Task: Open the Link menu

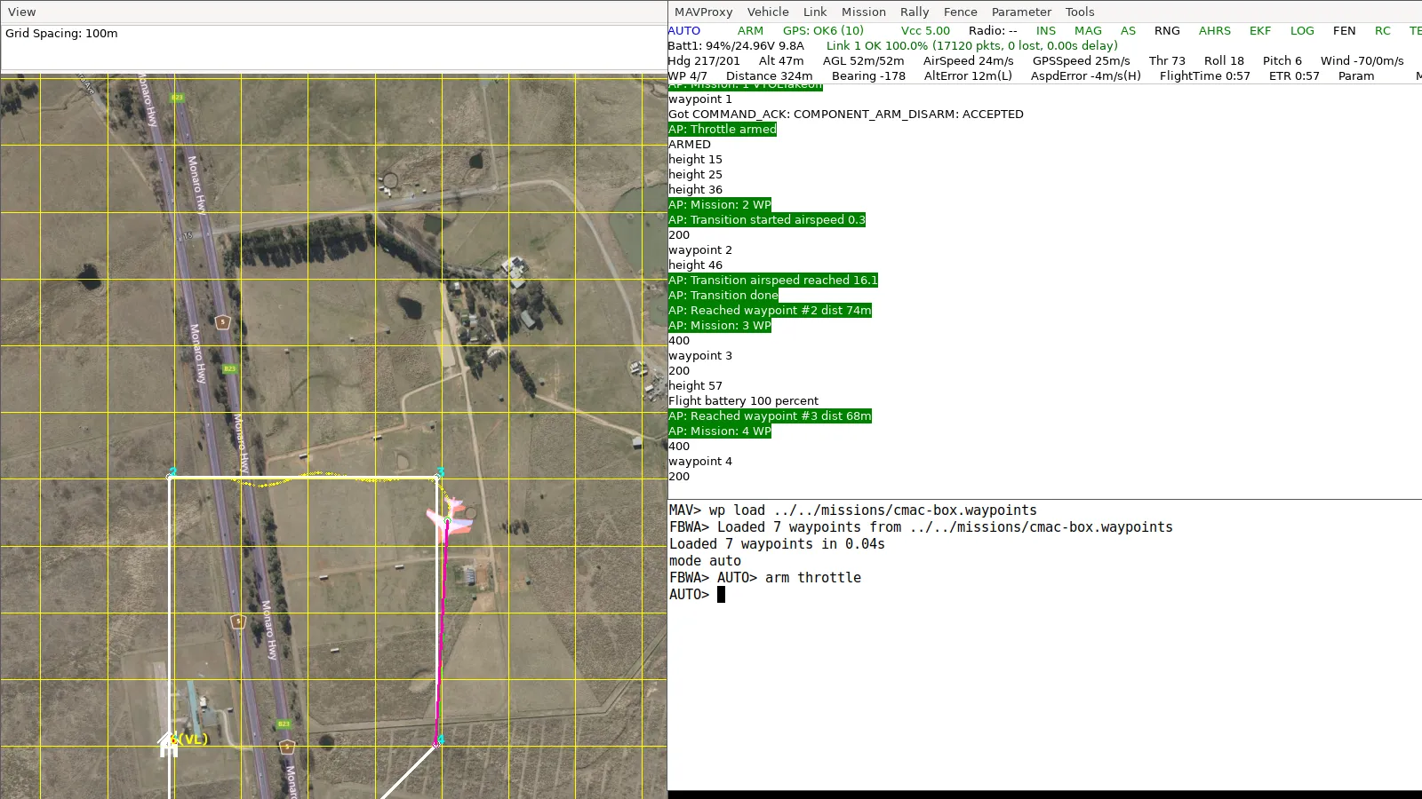Action: tap(815, 12)
